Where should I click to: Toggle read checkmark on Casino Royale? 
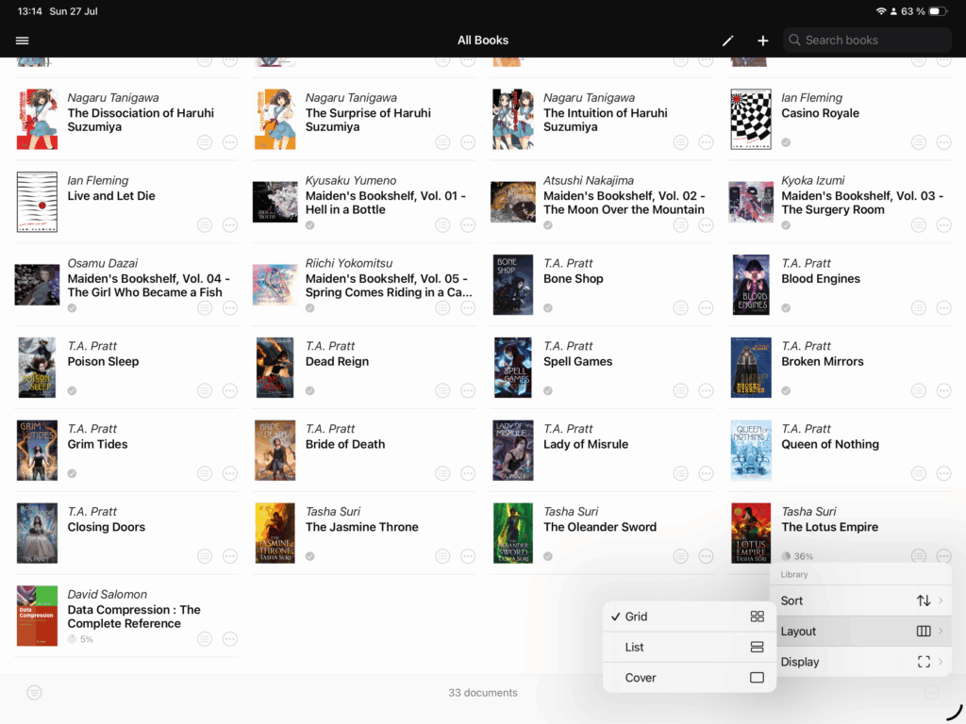[786, 142]
